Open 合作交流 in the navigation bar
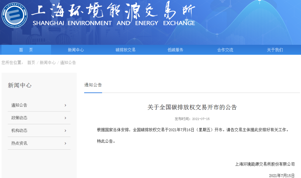The width and height of the screenshot is (301, 178). click(x=225, y=50)
